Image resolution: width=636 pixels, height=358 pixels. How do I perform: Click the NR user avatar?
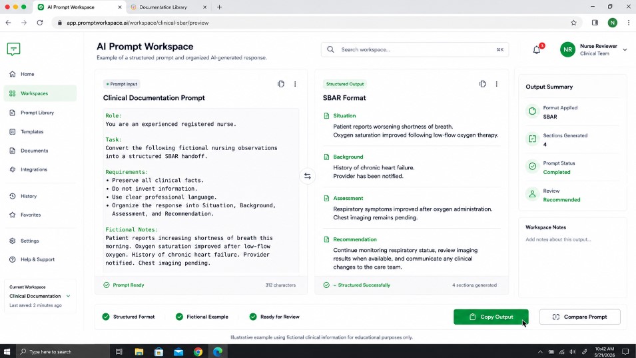[567, 49]
